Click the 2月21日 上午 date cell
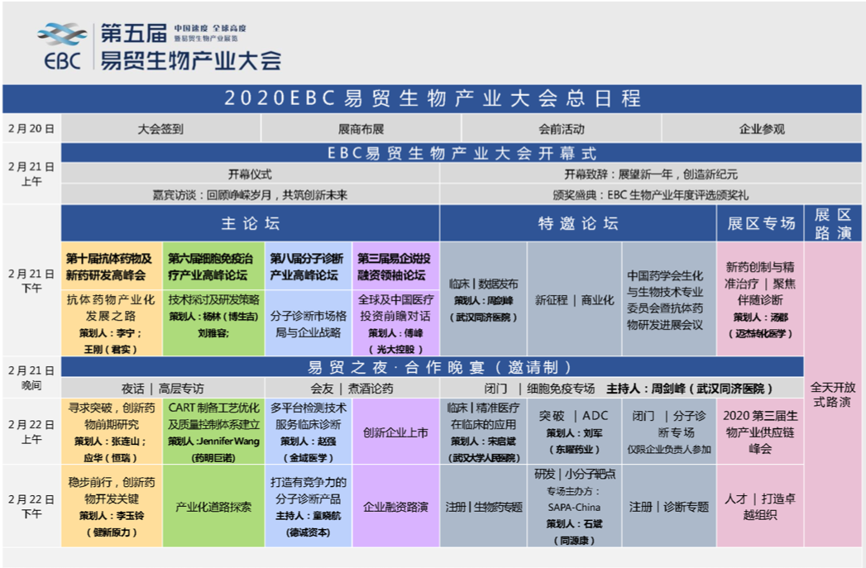866x568 pixels. pos(31,174)
